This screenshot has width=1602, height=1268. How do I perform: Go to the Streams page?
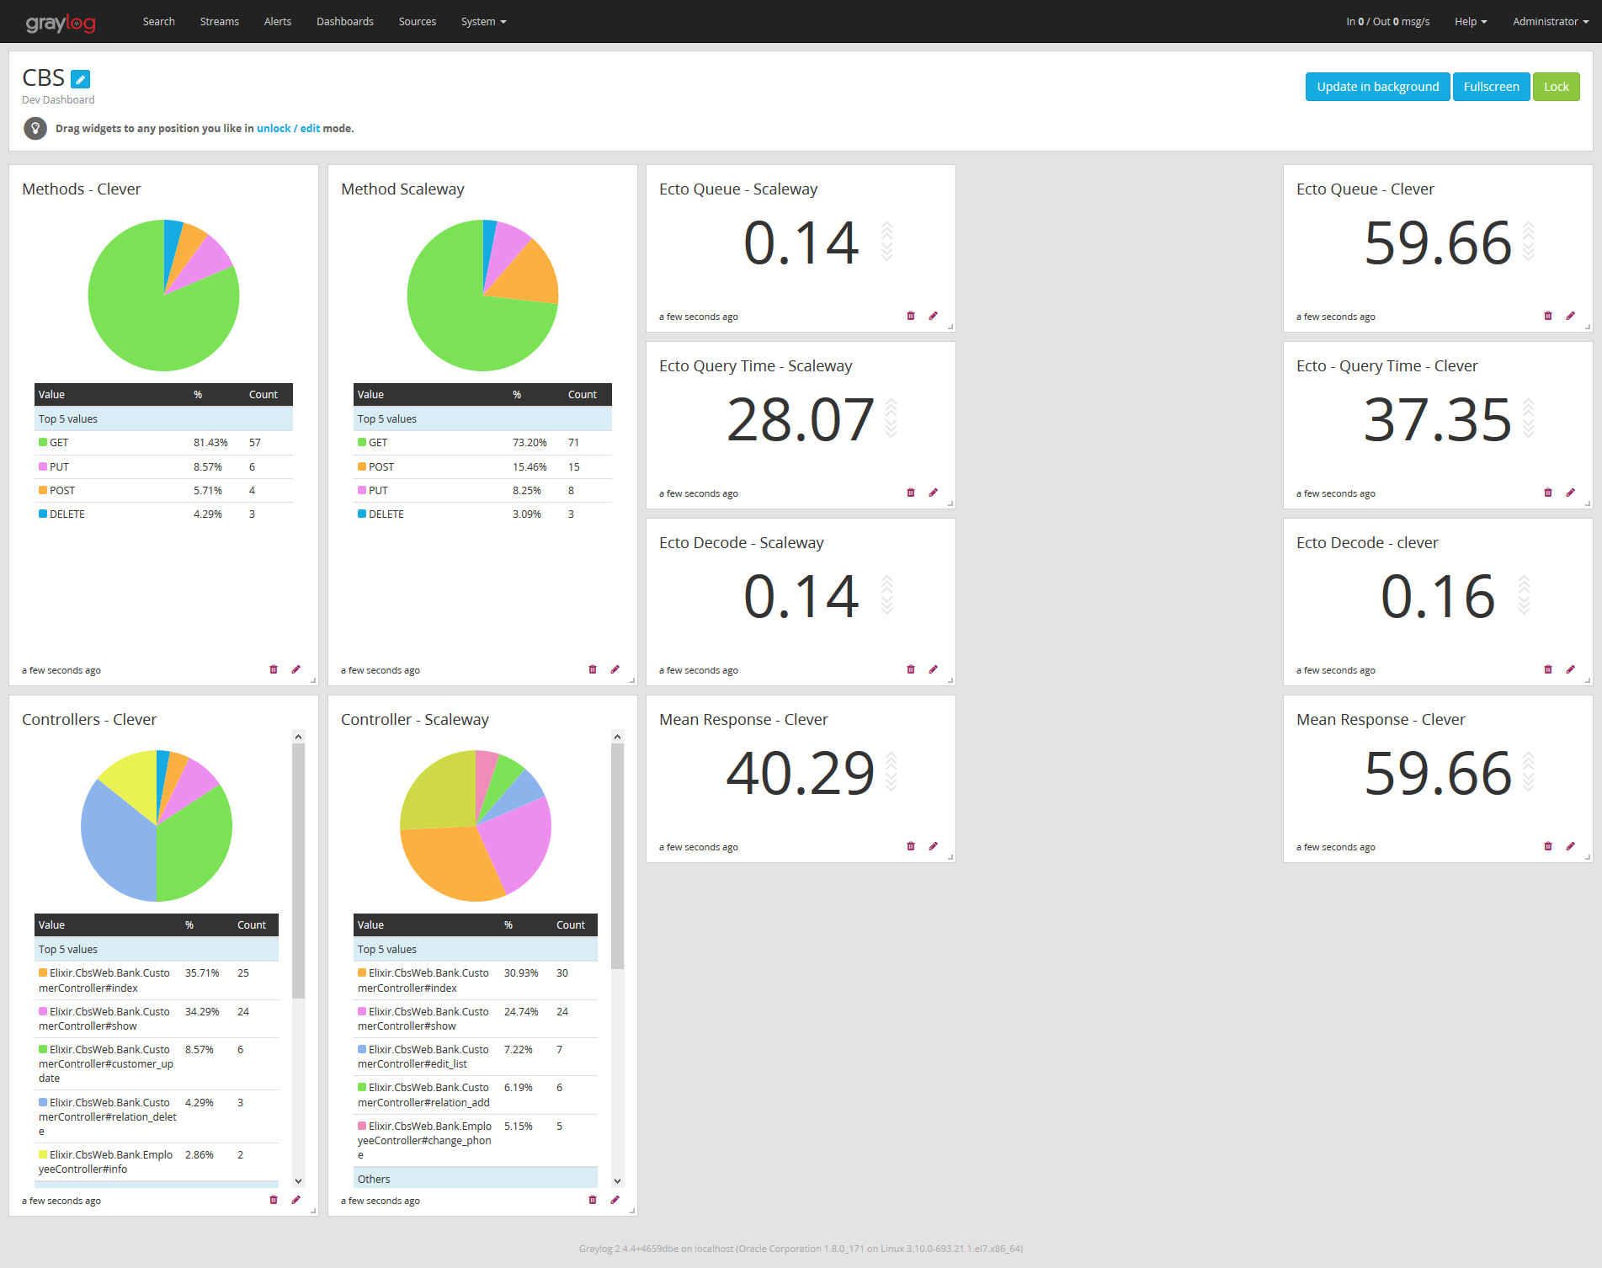tap(220, 22)
